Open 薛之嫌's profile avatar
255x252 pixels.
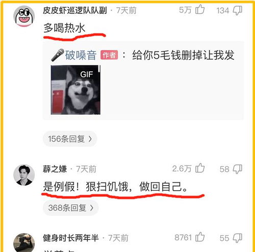tap(24, 175)
